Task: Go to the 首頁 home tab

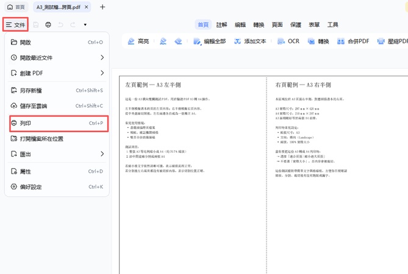Action: tap(16, 7)
